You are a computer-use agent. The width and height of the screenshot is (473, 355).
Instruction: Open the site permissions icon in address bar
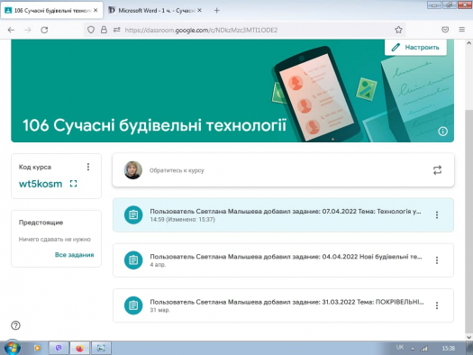point(117,30)
